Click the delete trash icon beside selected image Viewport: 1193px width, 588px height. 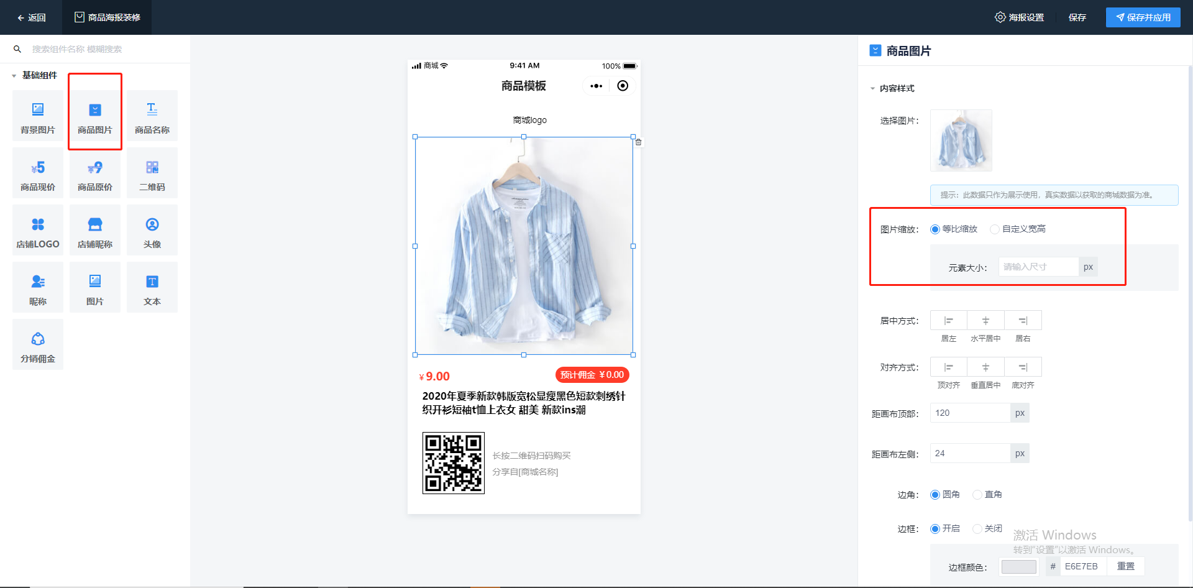(x=638, y=142)
